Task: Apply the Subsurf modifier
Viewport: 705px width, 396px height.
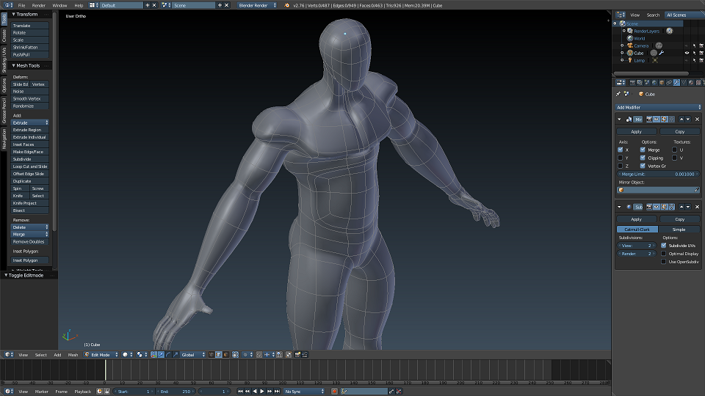Action: click(636, 219)
